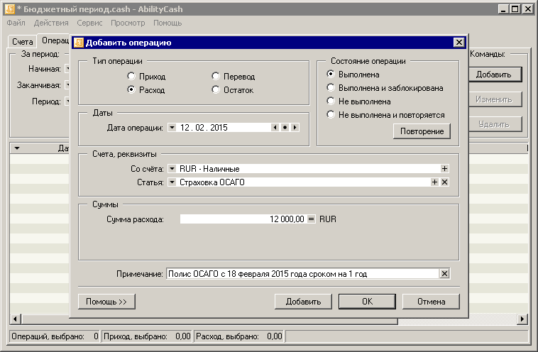This screenshot has height=352, width=538.
Task: Select Выполнена и заблокирована state
Action: click(x=331, y=88)
